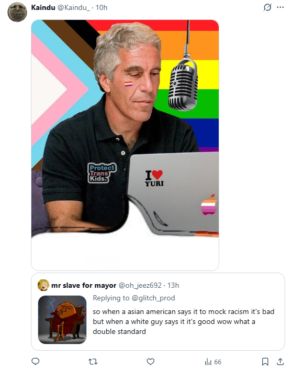Screen dimensions: 293x368
Task: Open the quoted tweet's 13h timestamp
Action: [173, 285]
